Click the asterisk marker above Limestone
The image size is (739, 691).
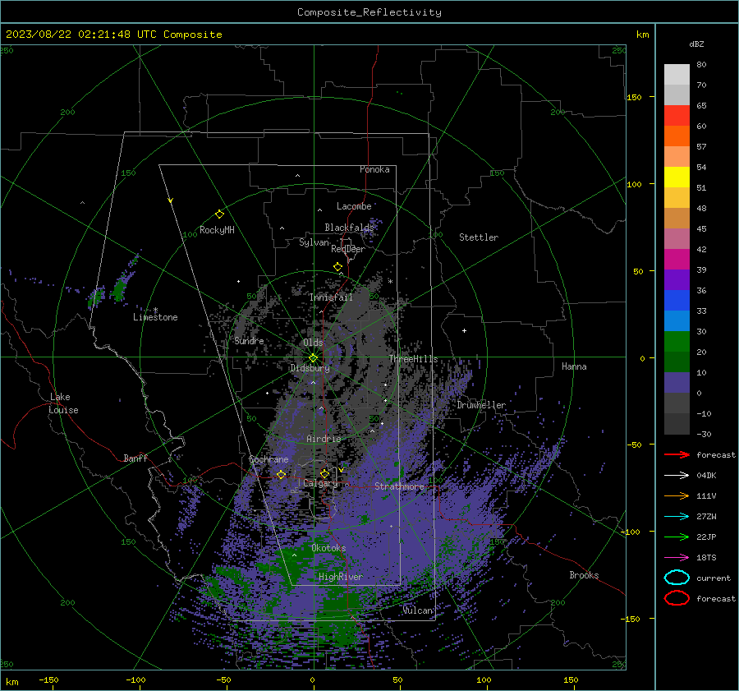[155, 310]
